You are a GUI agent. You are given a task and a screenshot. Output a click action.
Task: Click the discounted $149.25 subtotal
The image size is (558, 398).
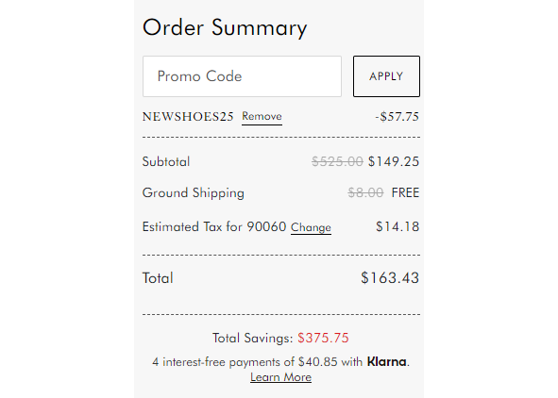point(394,161)
